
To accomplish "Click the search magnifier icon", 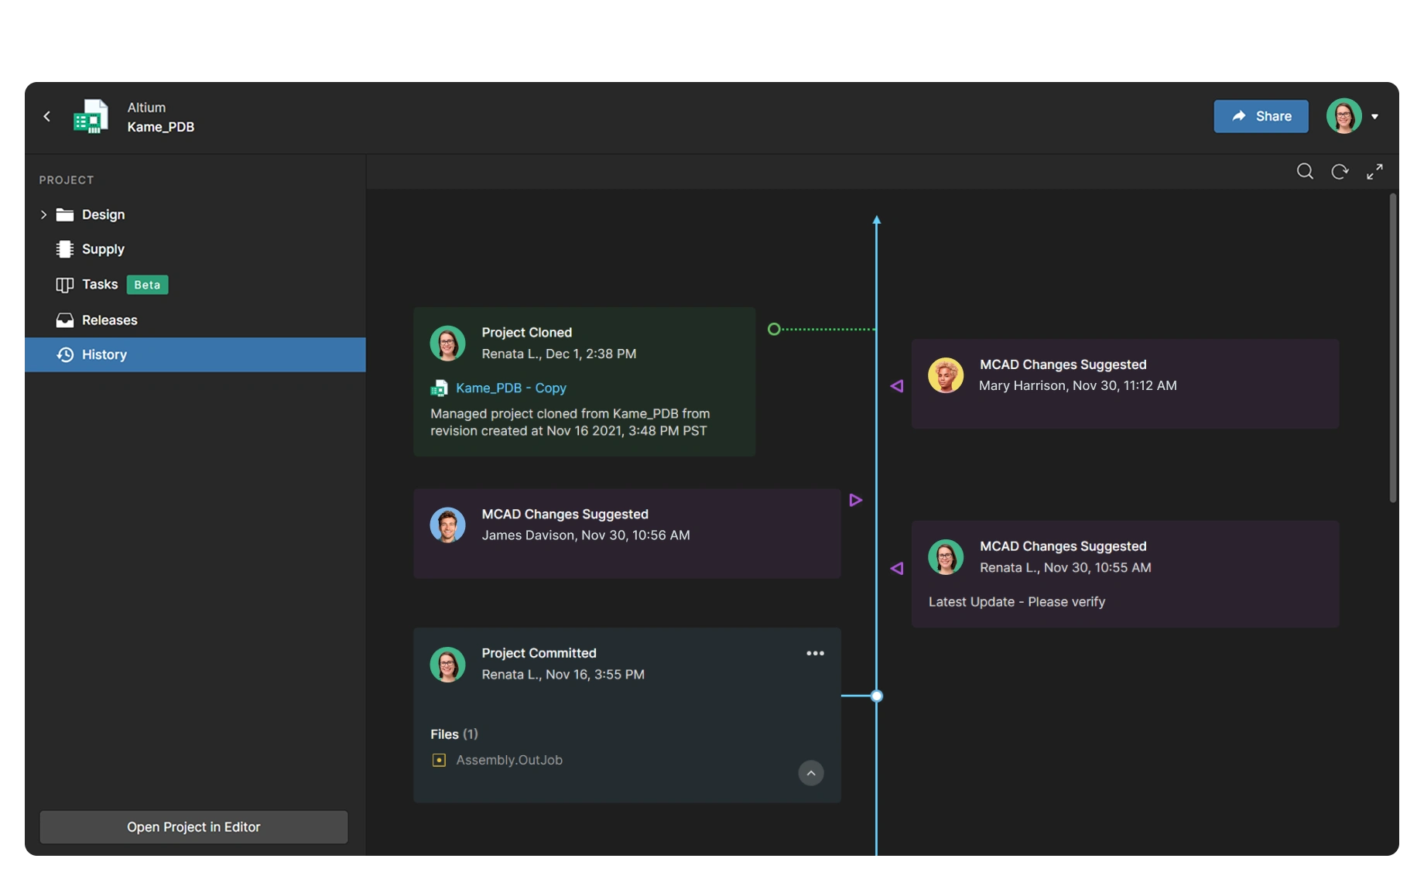I will point(1305,172).
